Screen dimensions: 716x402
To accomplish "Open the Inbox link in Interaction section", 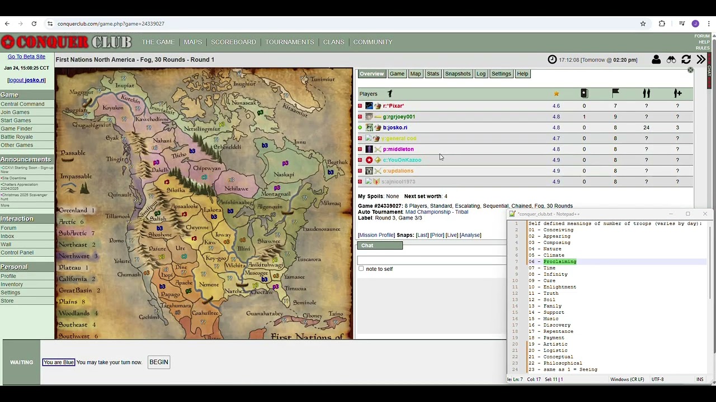I will point(7,236).
